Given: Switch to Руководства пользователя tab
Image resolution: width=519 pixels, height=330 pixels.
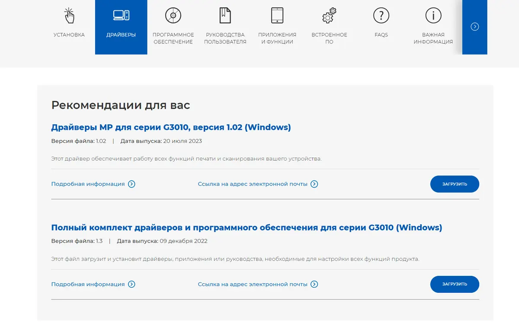Looking at the screenshot, I should (225, 27).
